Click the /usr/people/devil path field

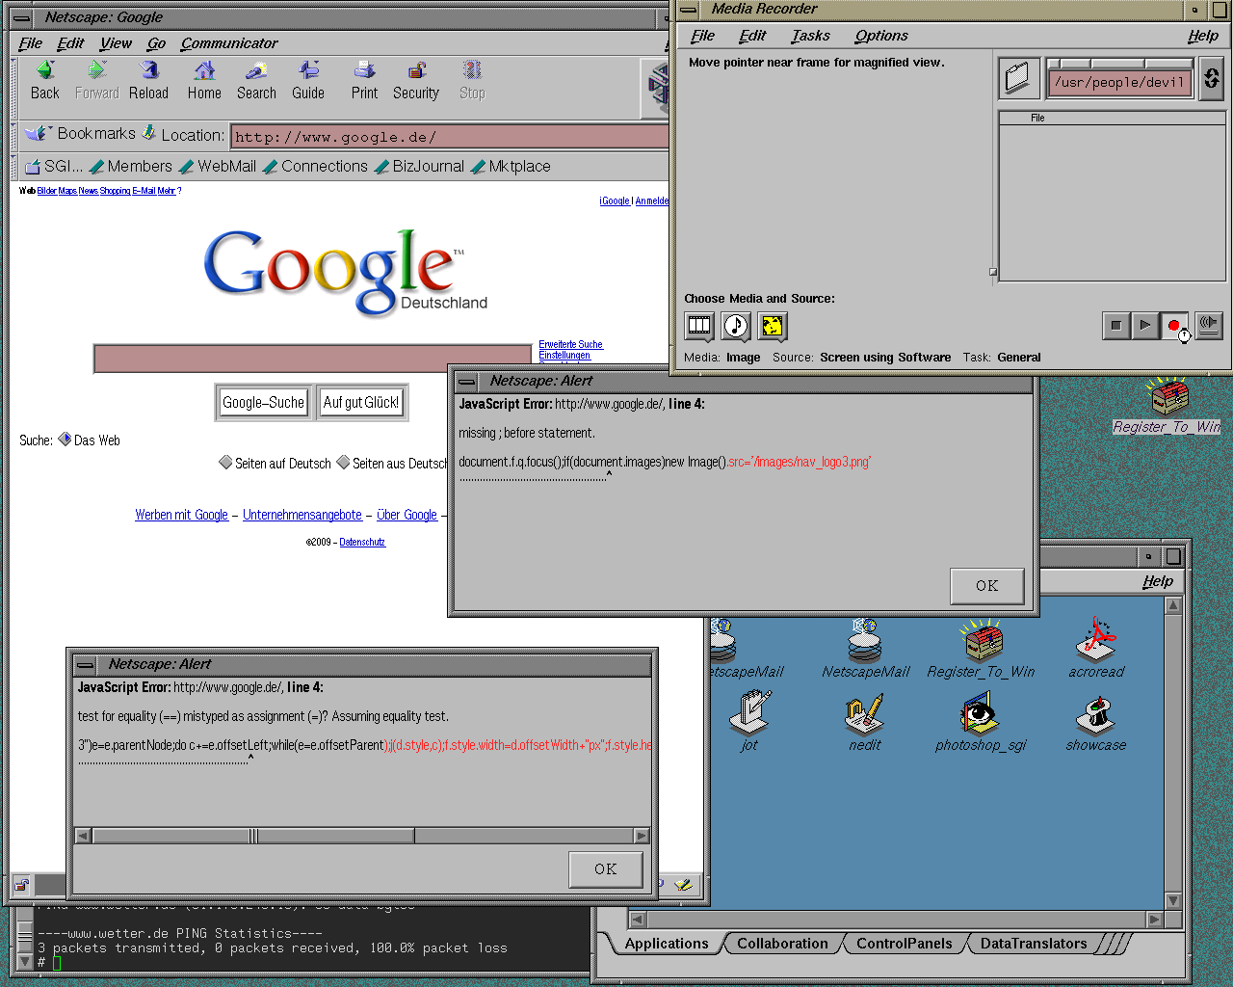(x=1119, y=82)
